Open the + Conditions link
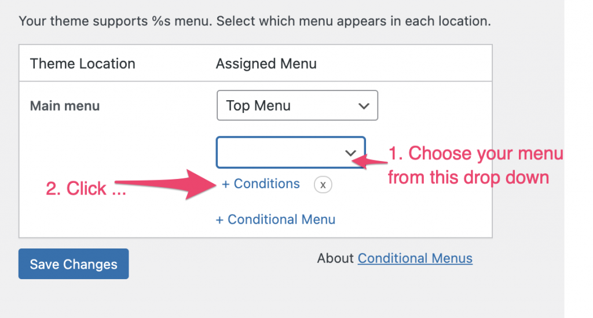The image size is (593, 318). click(x=261, y=184)
